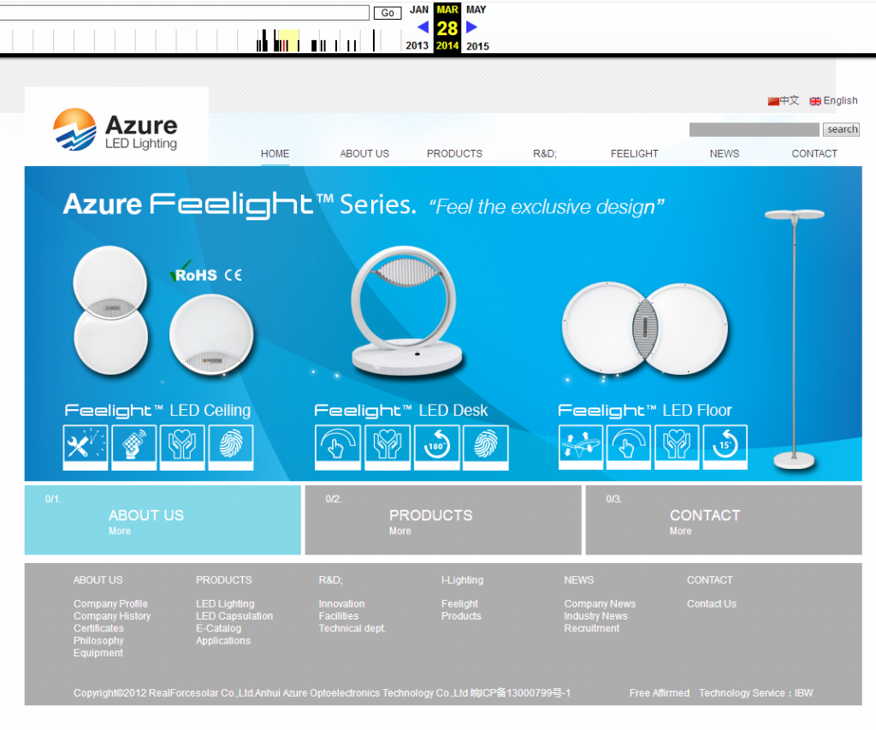Viewport: 876px width, 730px height.
Task: Click the LED Desk heart-in-hands icon
Action: tap(388, 448)
